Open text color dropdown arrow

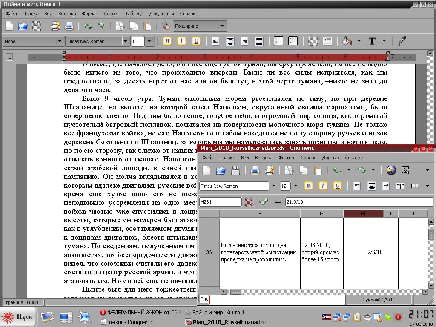(384, 41)
